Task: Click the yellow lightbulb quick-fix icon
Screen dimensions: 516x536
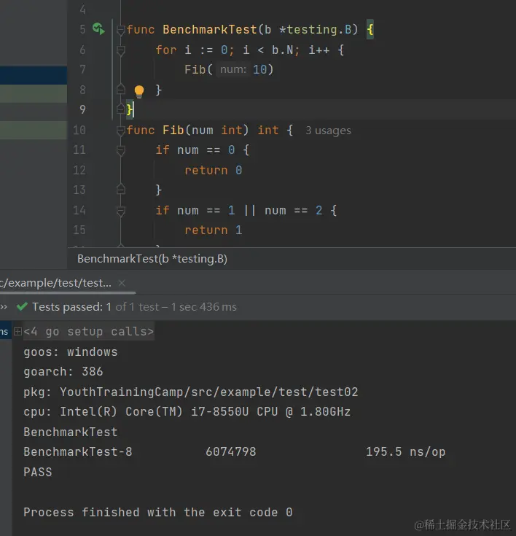Action: click(139, 91)
